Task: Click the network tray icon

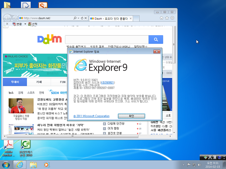Action: [x=194, y=165]
